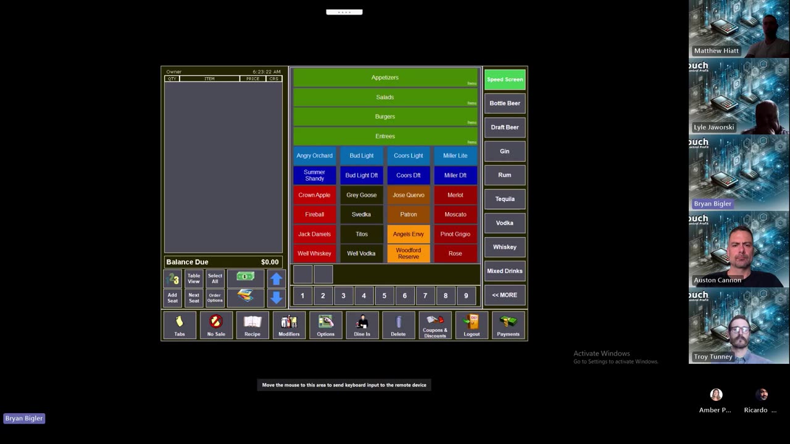Select Matthew Hiatt video thumbnail

pyautogui.click(x=739, y=29)
